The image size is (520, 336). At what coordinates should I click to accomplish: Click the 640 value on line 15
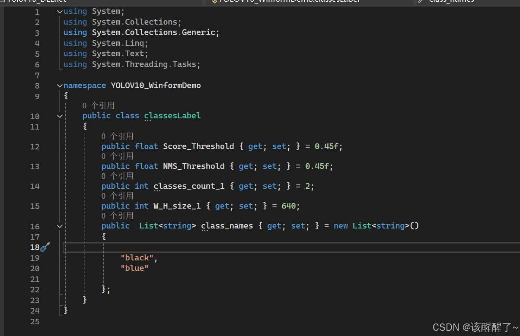tap(289, 206)
